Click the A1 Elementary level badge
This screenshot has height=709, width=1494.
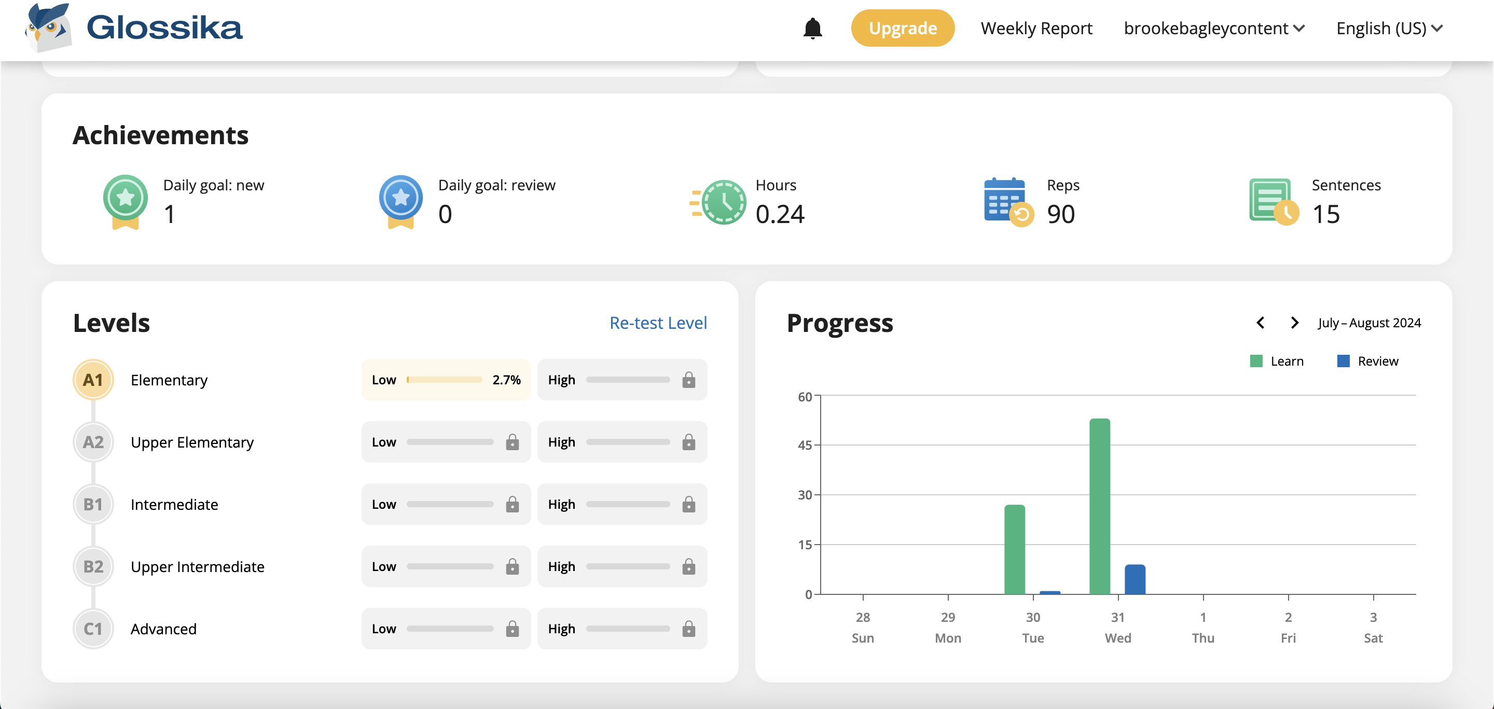(x=93, y=380)
